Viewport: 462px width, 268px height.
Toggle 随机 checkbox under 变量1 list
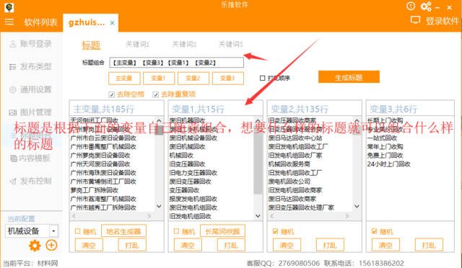pos(176,231)
